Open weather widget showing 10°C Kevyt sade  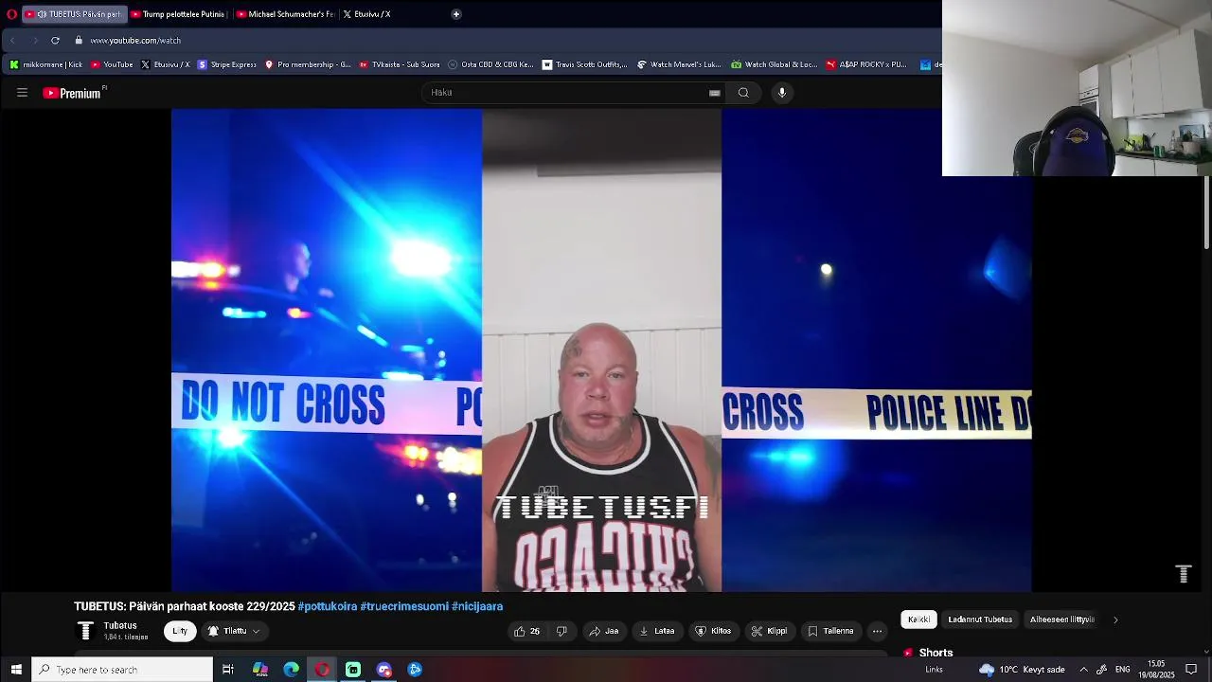coord(1023,670)
